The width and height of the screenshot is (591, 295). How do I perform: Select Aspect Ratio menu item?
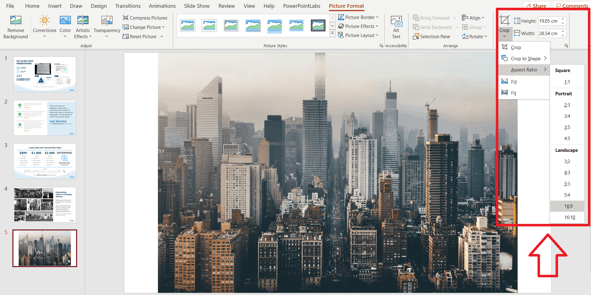click(524, 70)
